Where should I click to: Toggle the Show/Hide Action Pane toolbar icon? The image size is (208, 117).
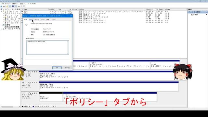[x=16, y=6]
